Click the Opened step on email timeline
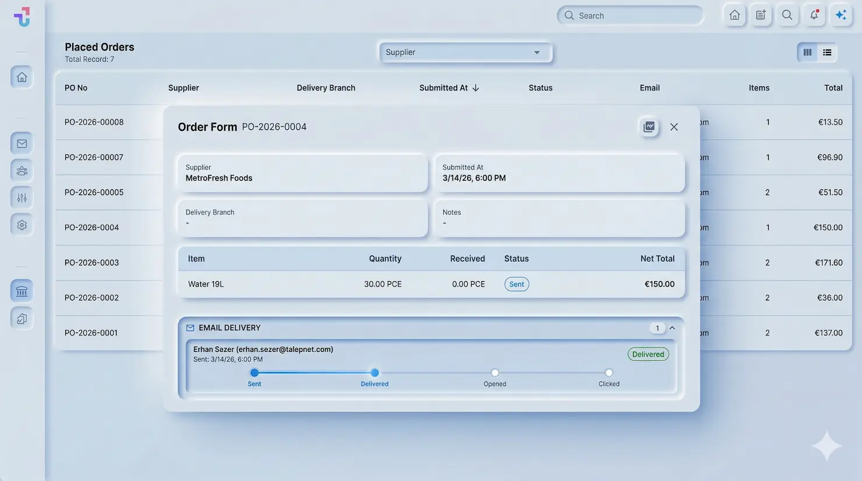Viewport: 862px width, 481px height. (494, 373)
